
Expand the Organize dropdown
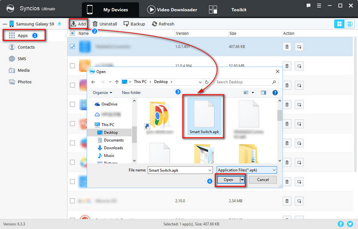tap(102, 93)
